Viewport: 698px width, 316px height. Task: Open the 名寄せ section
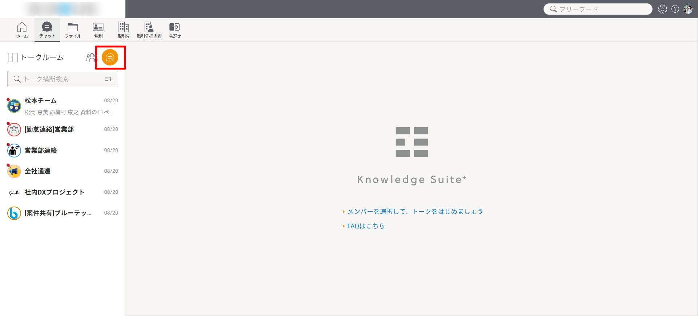174,30
